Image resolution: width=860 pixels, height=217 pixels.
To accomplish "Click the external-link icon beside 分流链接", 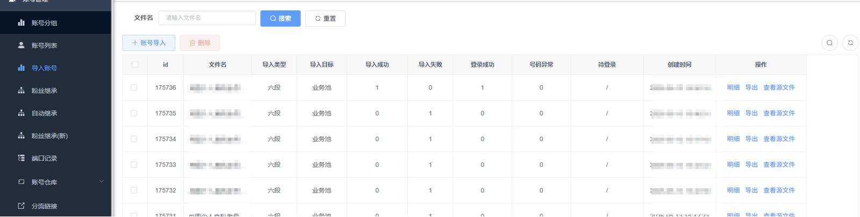I will 21,206.
